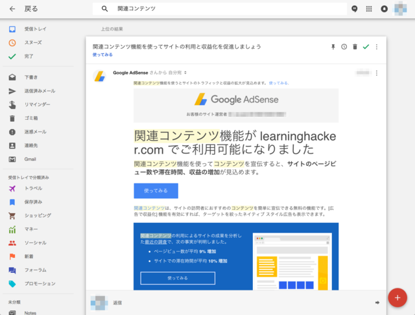
Task: Open 受信トレイ inbox icon in sidebar
Action: (x=12, y=29)
